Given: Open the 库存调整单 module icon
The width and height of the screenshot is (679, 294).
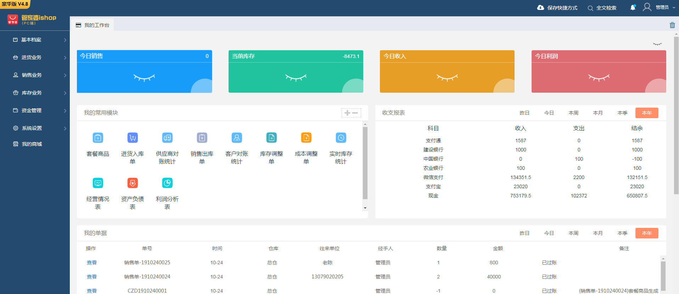Looking at the screenshot, I should [271, 138].
